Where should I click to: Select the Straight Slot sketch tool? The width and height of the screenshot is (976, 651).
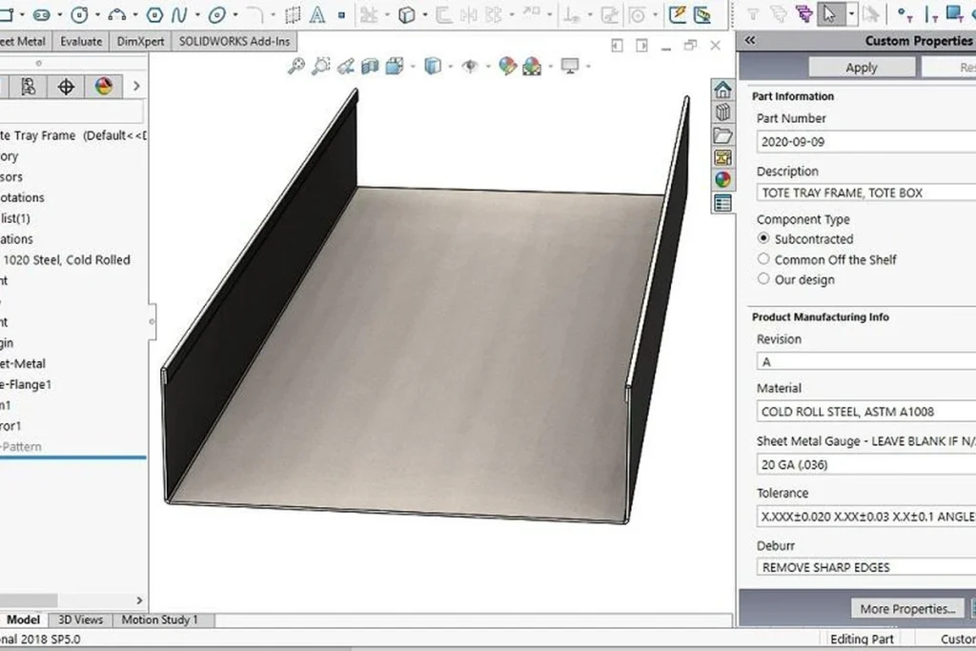pyautogui.click(x=42, y=14)
